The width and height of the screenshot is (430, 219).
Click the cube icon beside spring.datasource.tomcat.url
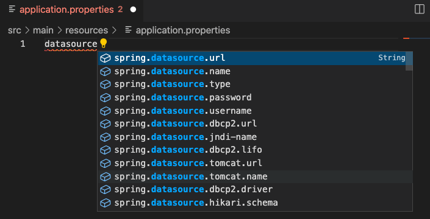pos(106,164)
